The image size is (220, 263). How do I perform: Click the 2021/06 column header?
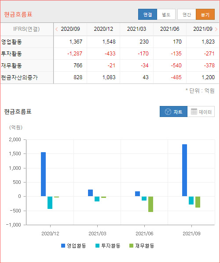click(x=170, y=29)
